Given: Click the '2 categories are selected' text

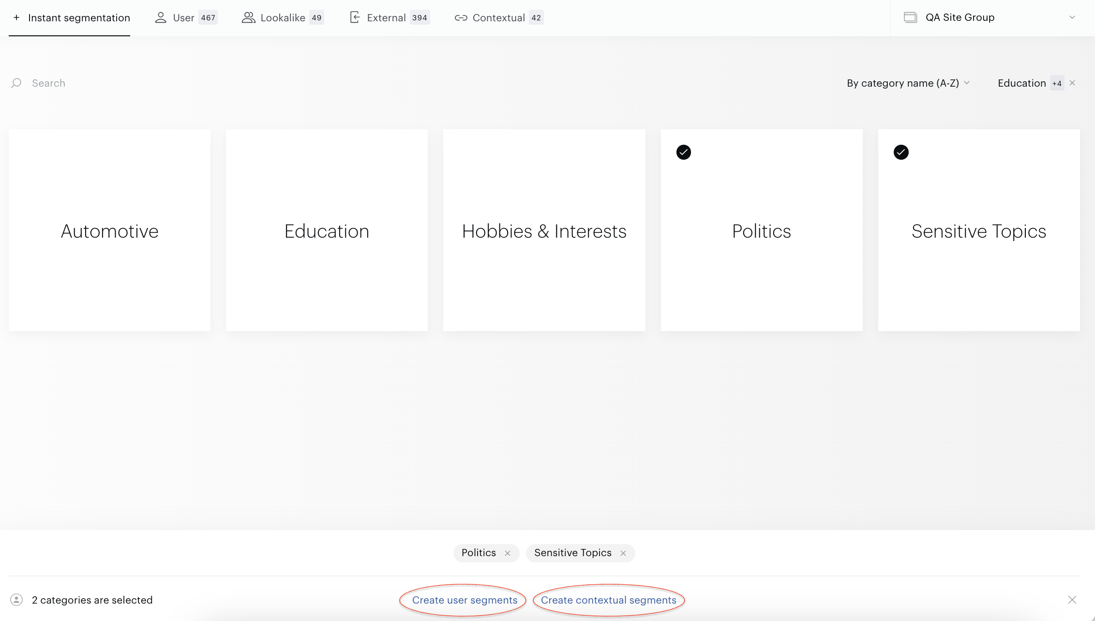Looking at the screenshot, I should [x=92, y=600].
